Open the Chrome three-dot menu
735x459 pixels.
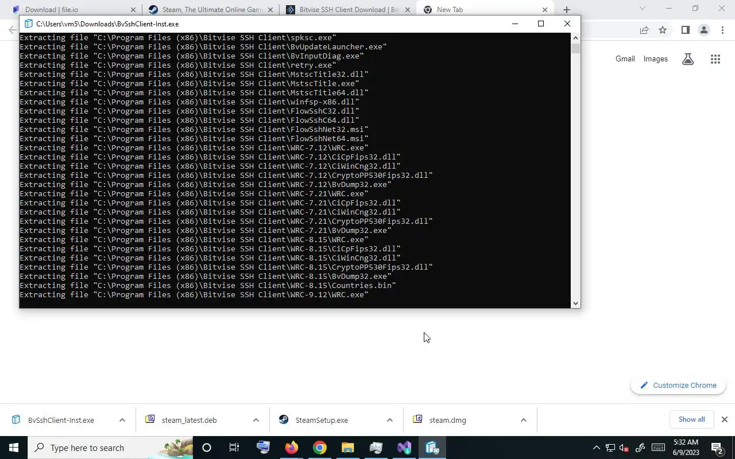click(722, 30)
